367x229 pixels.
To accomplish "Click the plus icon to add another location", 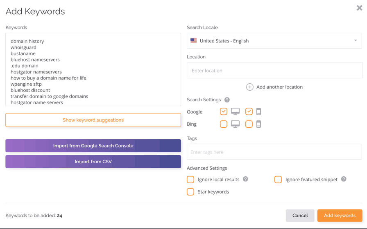I will pyautogui.click(x=249, y=87).
